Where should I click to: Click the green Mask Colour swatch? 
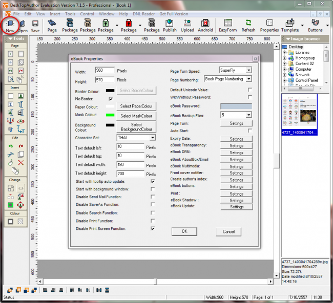point(110,115)
